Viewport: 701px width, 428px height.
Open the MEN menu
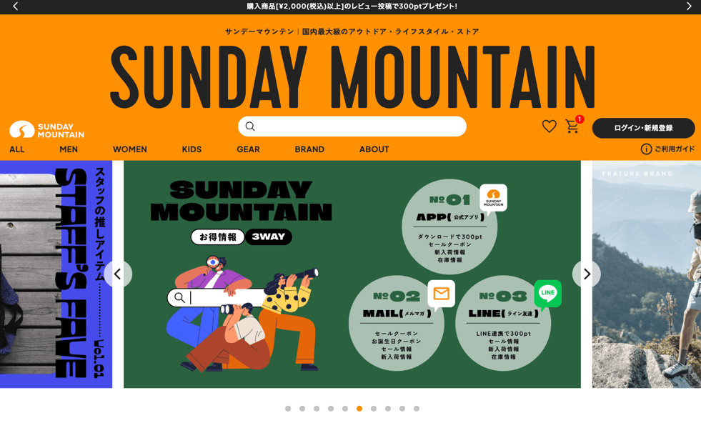pyautogui.click(x=69, y=149)
